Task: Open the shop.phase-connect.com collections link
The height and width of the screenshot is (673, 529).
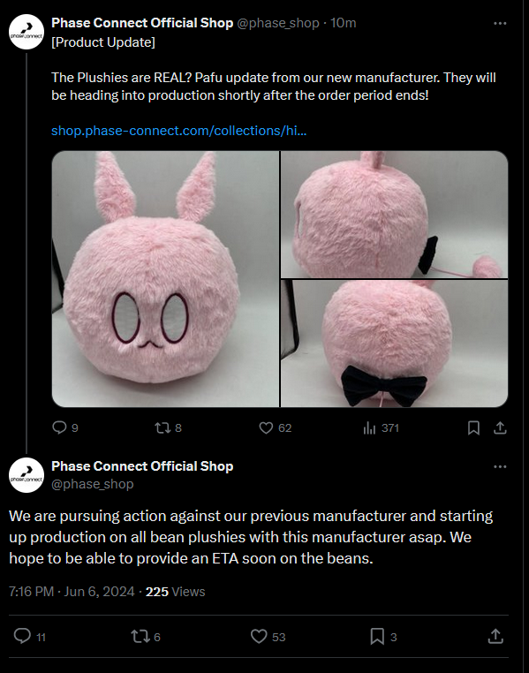Action: pyautogui.click(x=179, y=131)
